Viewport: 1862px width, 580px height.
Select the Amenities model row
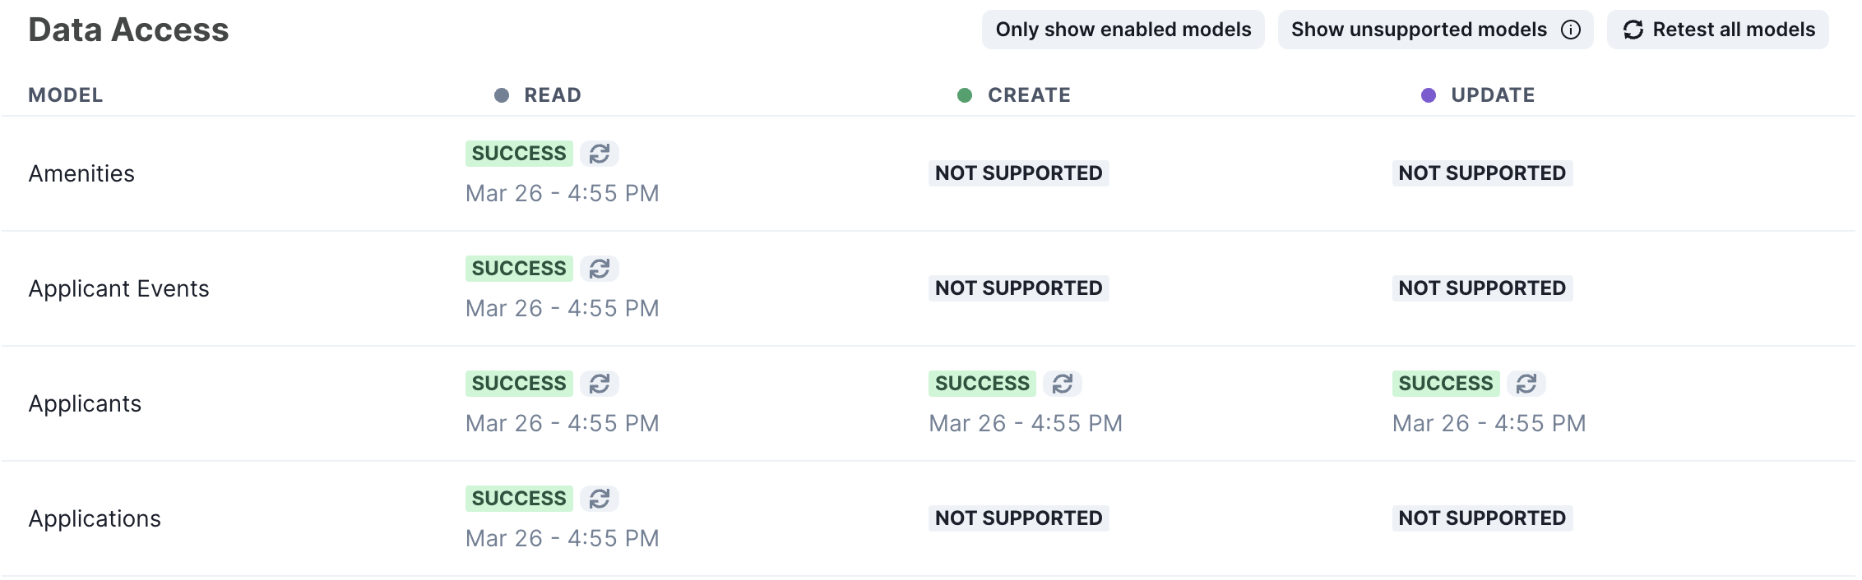[81, 174]
